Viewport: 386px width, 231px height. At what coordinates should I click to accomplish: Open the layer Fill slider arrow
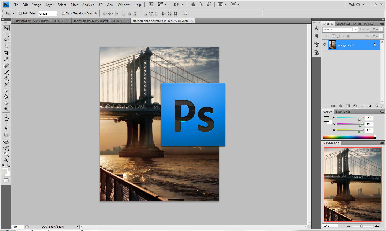click(381, 36)
